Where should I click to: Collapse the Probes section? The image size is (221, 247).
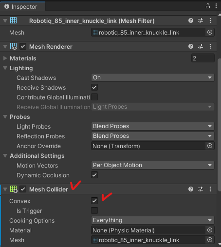pyautogui.click(x=5, y=117)
